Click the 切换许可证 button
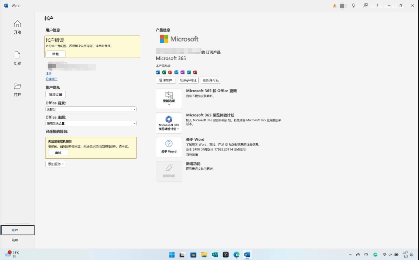This screenshot has width=419, height=260. pyautogui.click(x=188, y=80)
